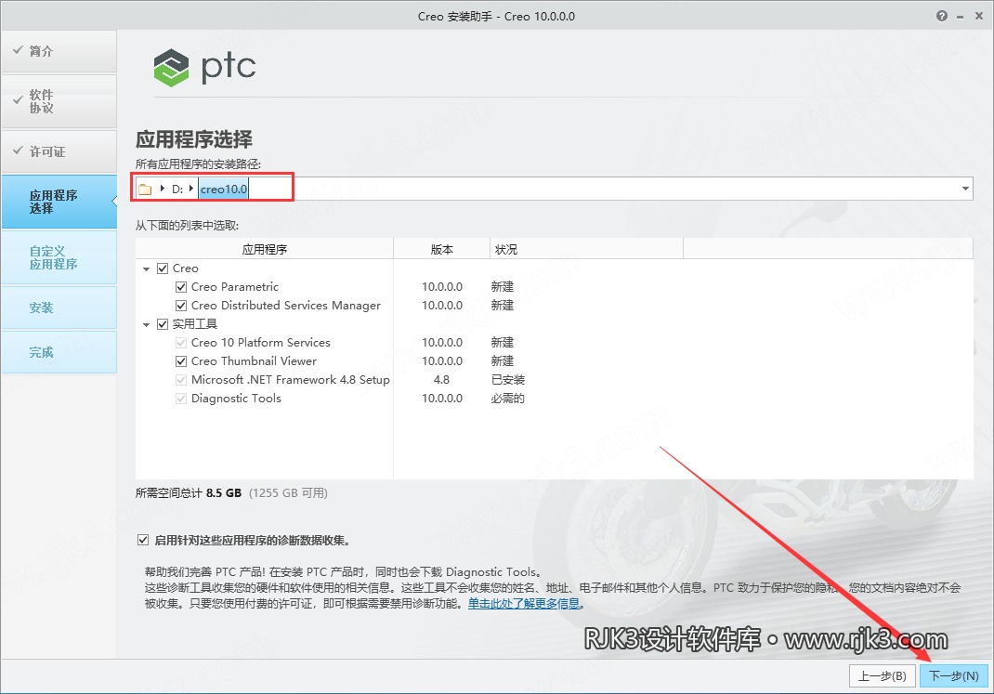This screenshot has width=994, height=694.
Task: Select the D: drive path segment
Action: point(177,189)
